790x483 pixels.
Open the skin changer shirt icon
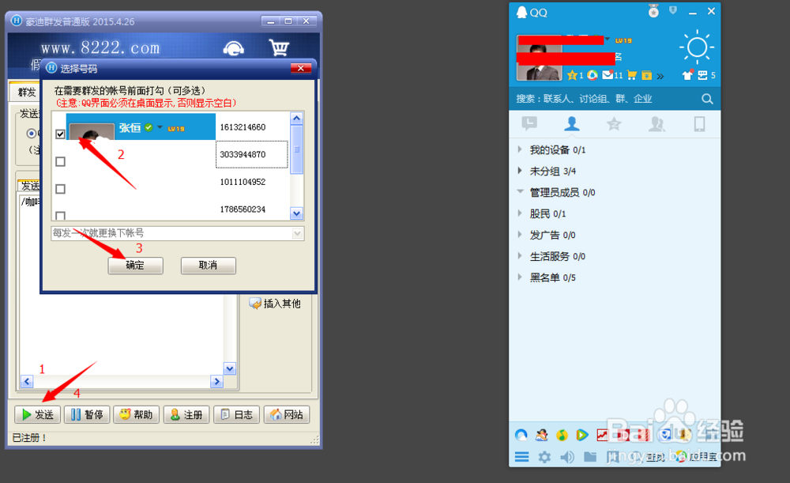(688, 75)
